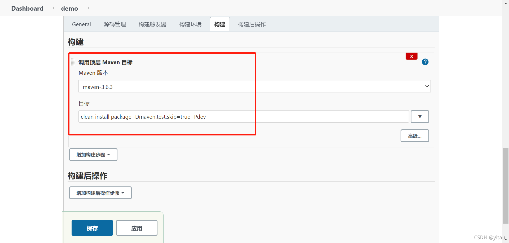Click breadcrumb arrow after demo

pos(88,8)
